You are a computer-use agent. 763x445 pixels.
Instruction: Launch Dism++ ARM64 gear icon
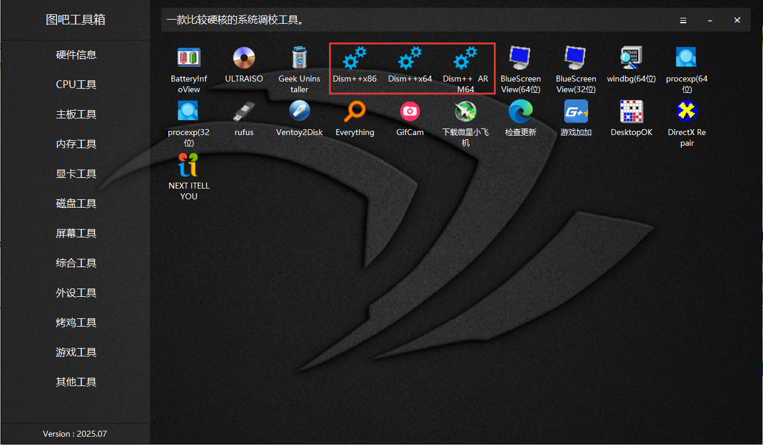click(x=465, y=58)
